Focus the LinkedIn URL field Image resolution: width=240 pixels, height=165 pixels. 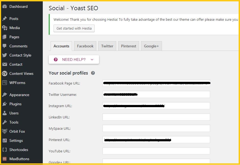156,117
